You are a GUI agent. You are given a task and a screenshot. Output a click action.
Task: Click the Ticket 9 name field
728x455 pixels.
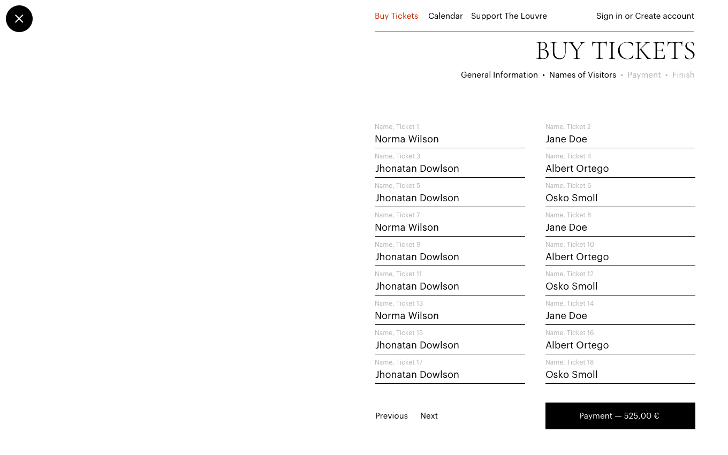tap(450, 257)
